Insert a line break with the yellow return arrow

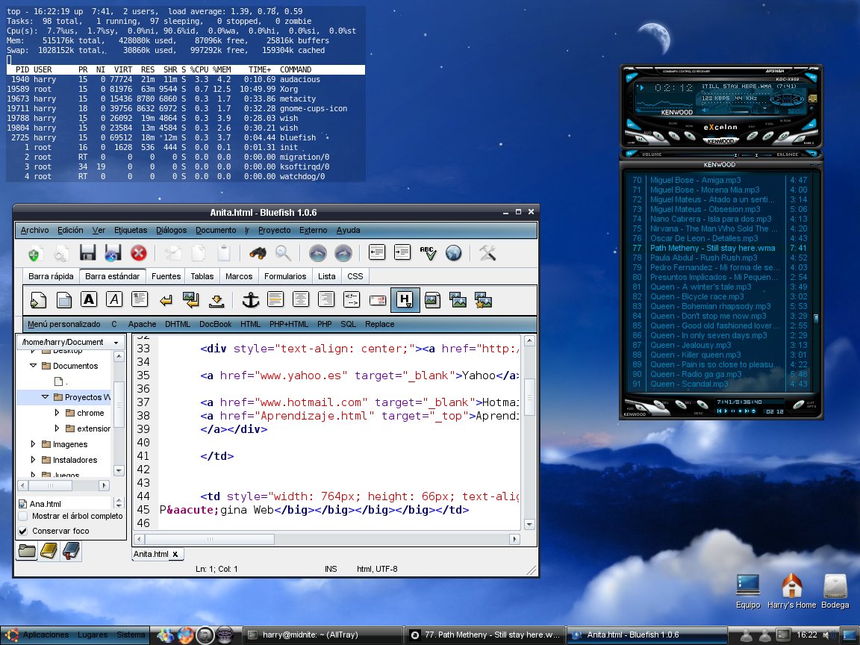(166, 300)
